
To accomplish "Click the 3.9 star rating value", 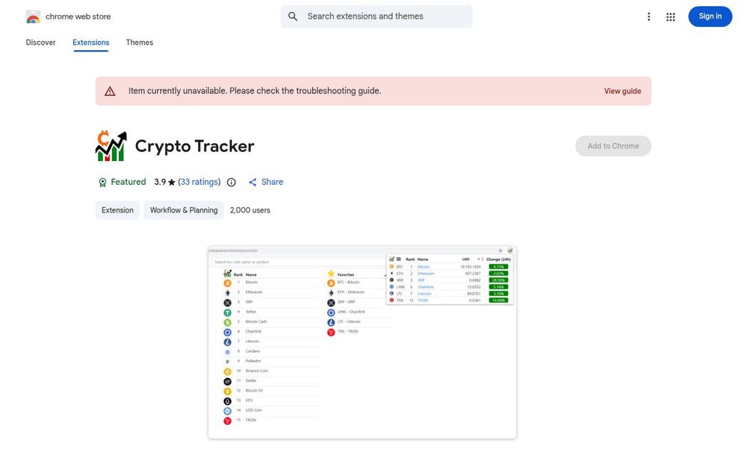I will [x=165, y=182].
